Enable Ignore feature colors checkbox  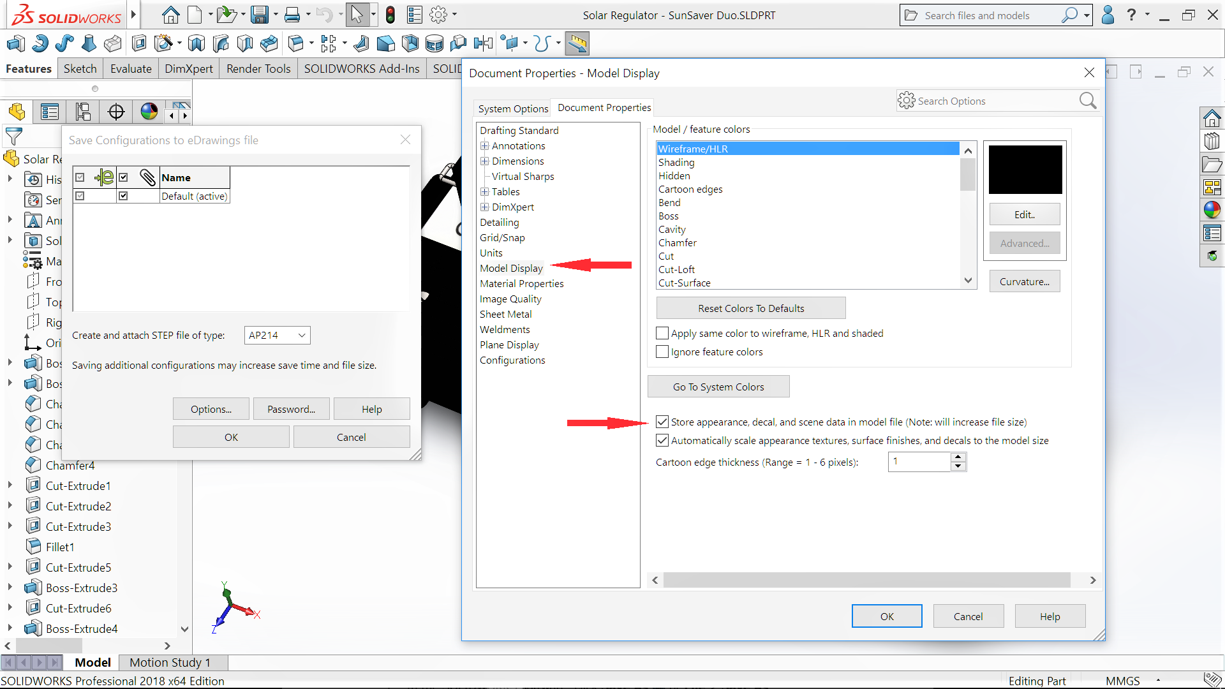pos(662,352)
